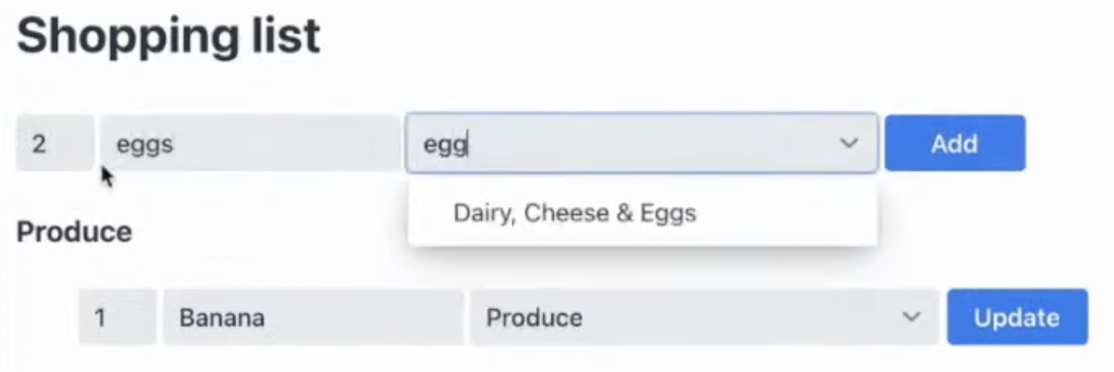
Task: Open Banana's Produce category dropdown
Action: tap(702, 318)
